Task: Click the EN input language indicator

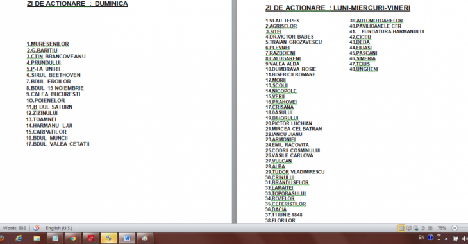Action: (x=421, y=238)
